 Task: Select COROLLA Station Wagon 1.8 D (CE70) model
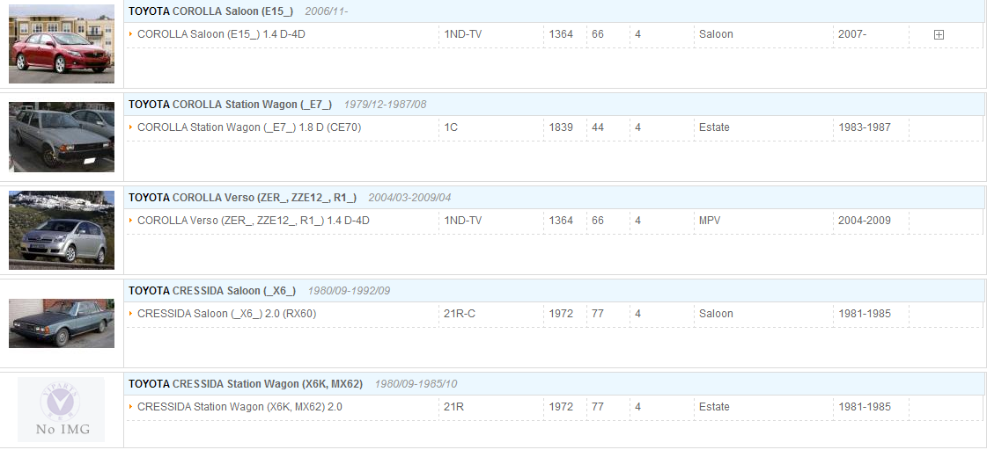coord(249,127)
